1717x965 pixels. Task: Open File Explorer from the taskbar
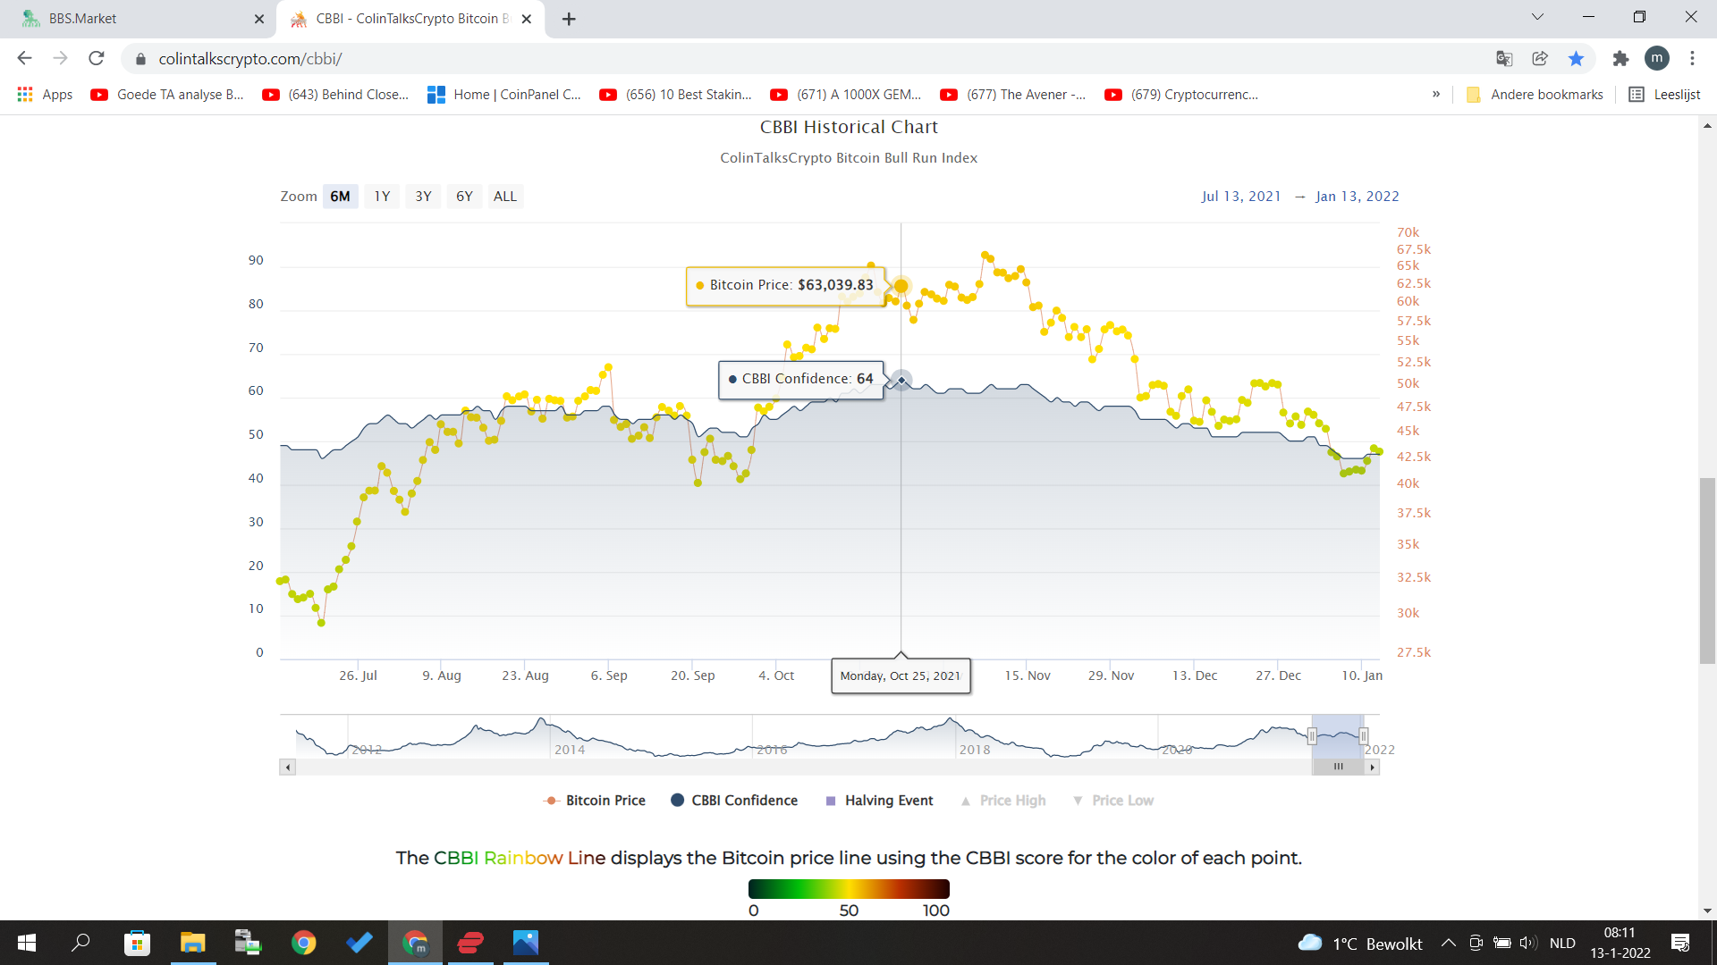(x=192, y=943)
